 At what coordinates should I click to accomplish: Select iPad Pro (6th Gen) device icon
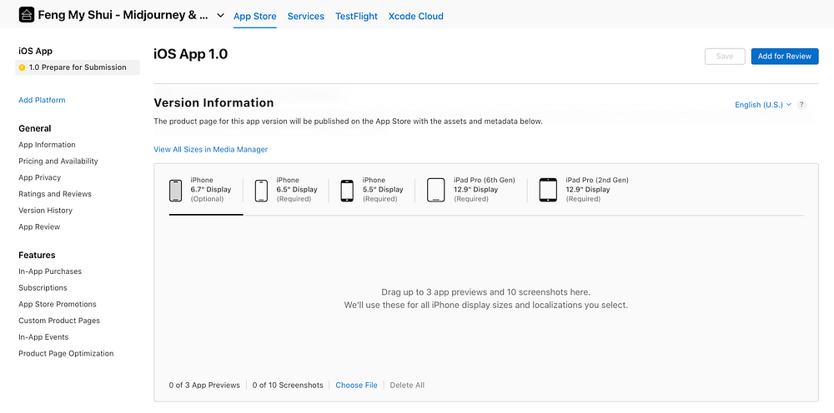[435, 190]
